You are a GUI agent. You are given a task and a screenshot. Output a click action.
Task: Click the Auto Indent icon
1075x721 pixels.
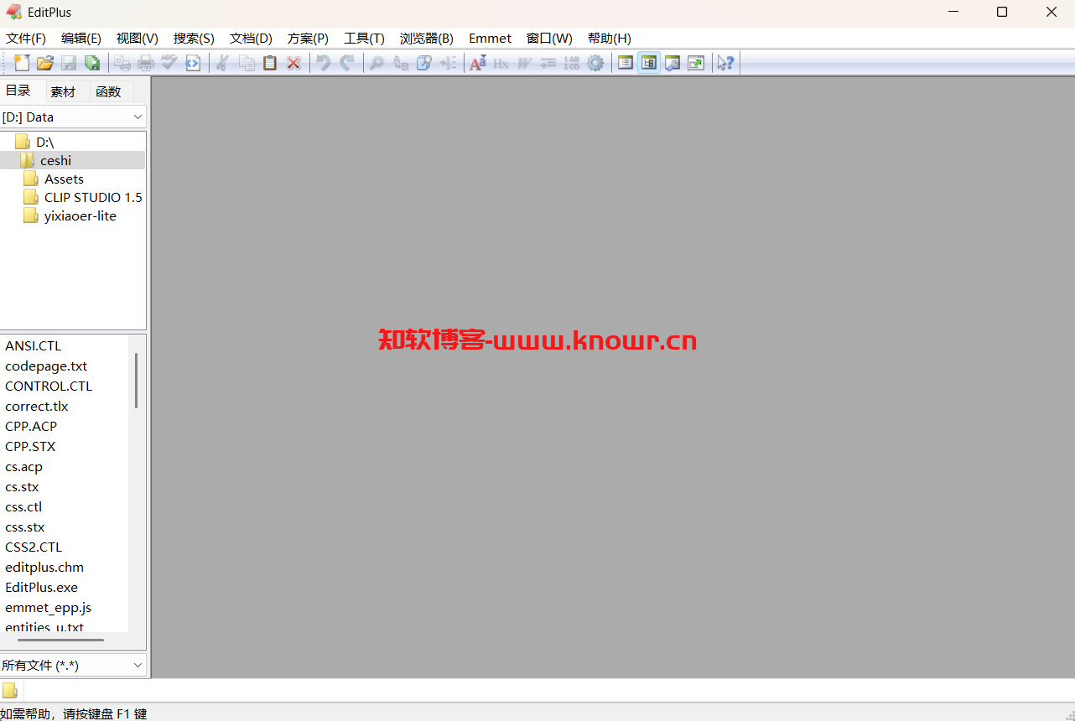(548, 63)
